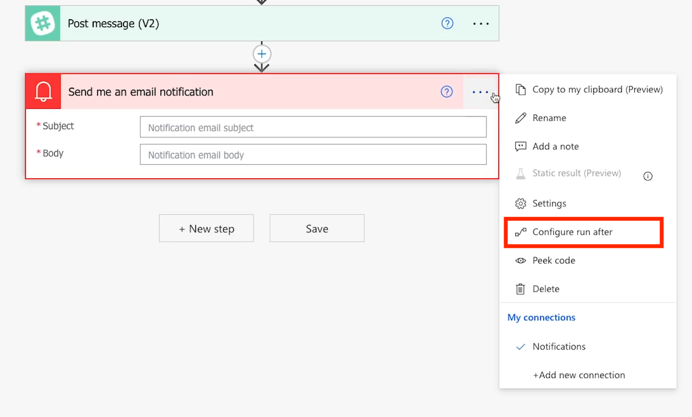Click the Subject field label
The height and width of the screenshot is (417, 692).
click(x=58, y=126)
